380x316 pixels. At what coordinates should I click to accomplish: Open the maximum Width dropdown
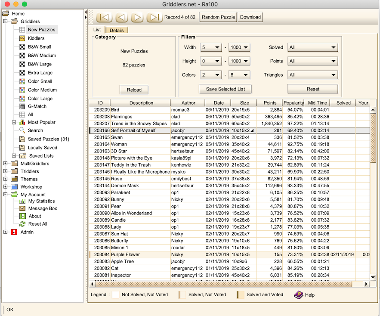pyautogui.click(x=239, y=47)
